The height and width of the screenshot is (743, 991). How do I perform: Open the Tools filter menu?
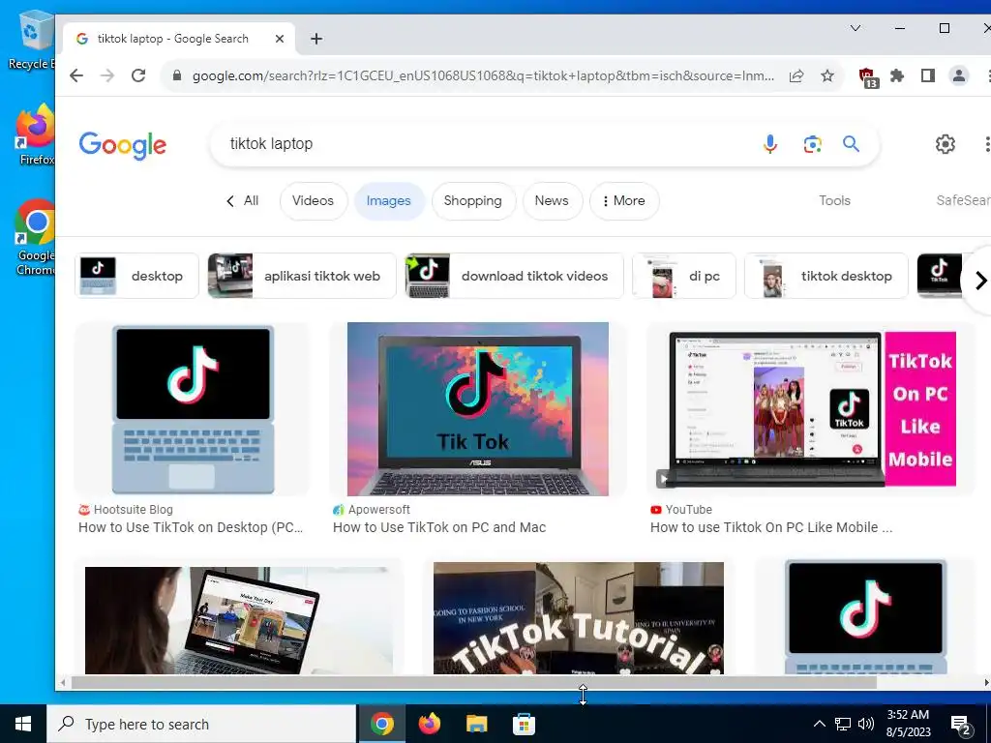pyautogui.click(x=834, y=201)
